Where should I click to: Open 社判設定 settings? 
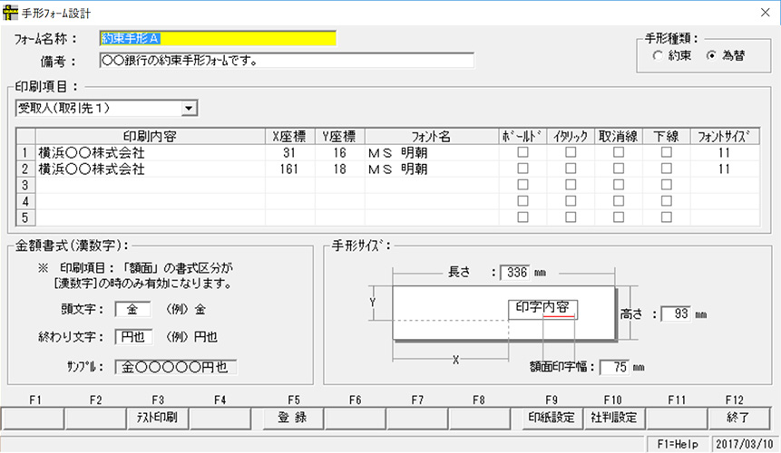tap(614, 418)
